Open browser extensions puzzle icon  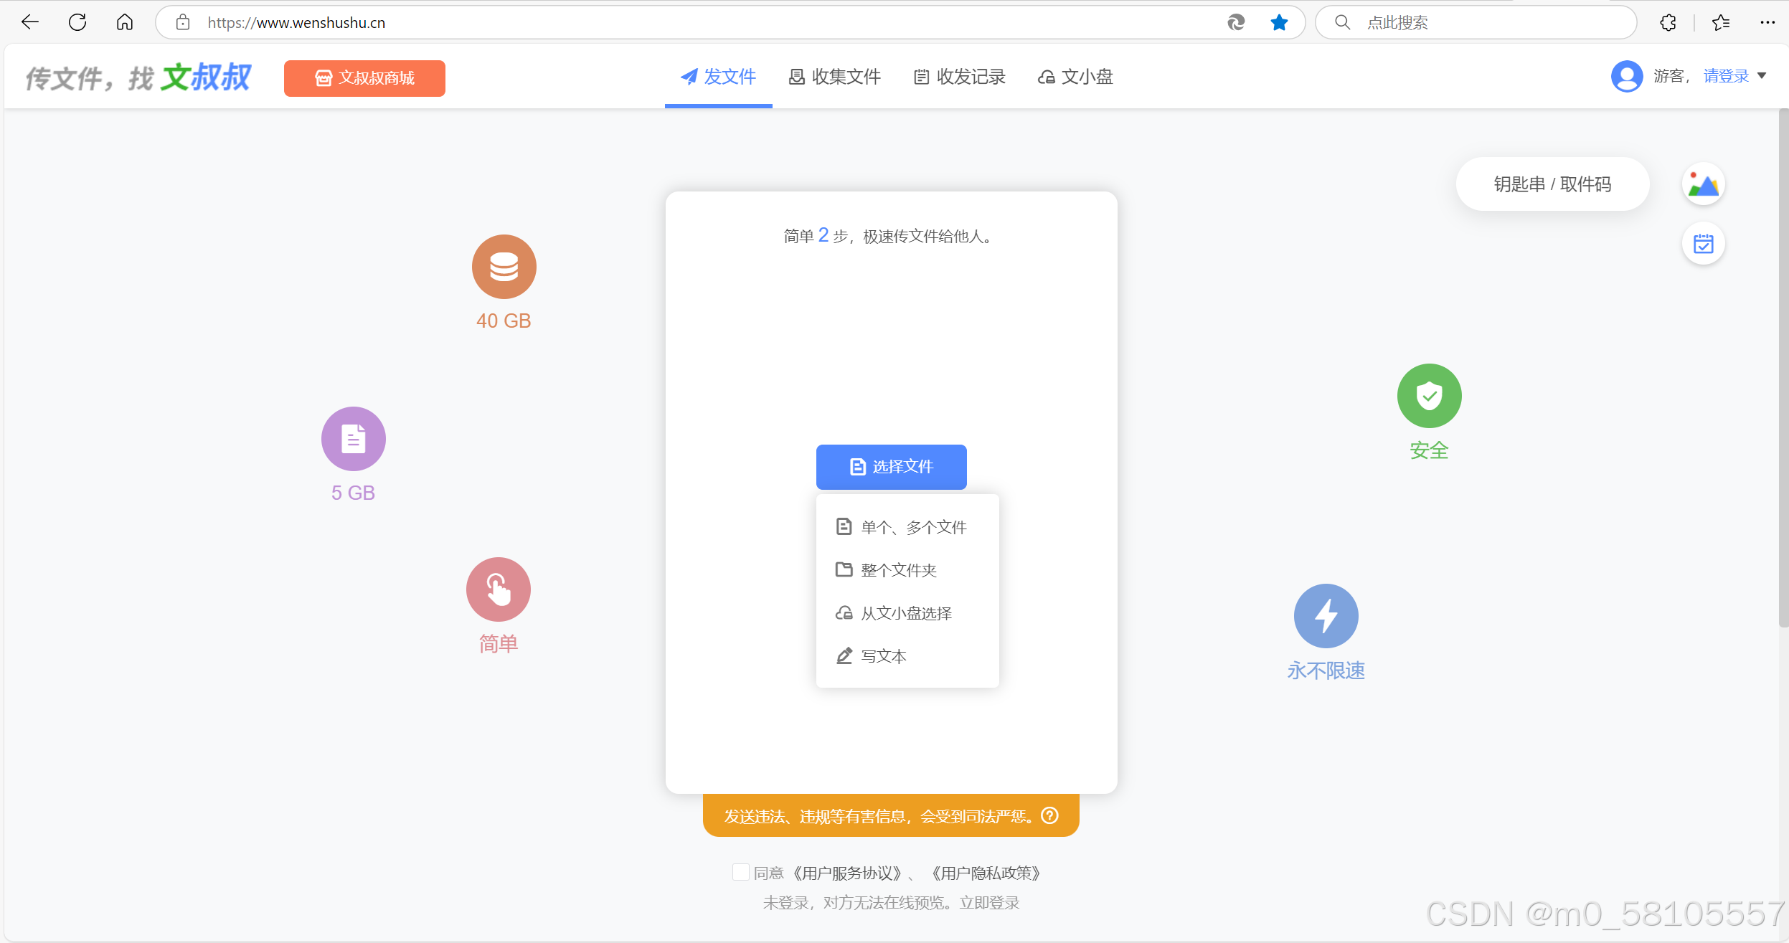[1668, 22]
